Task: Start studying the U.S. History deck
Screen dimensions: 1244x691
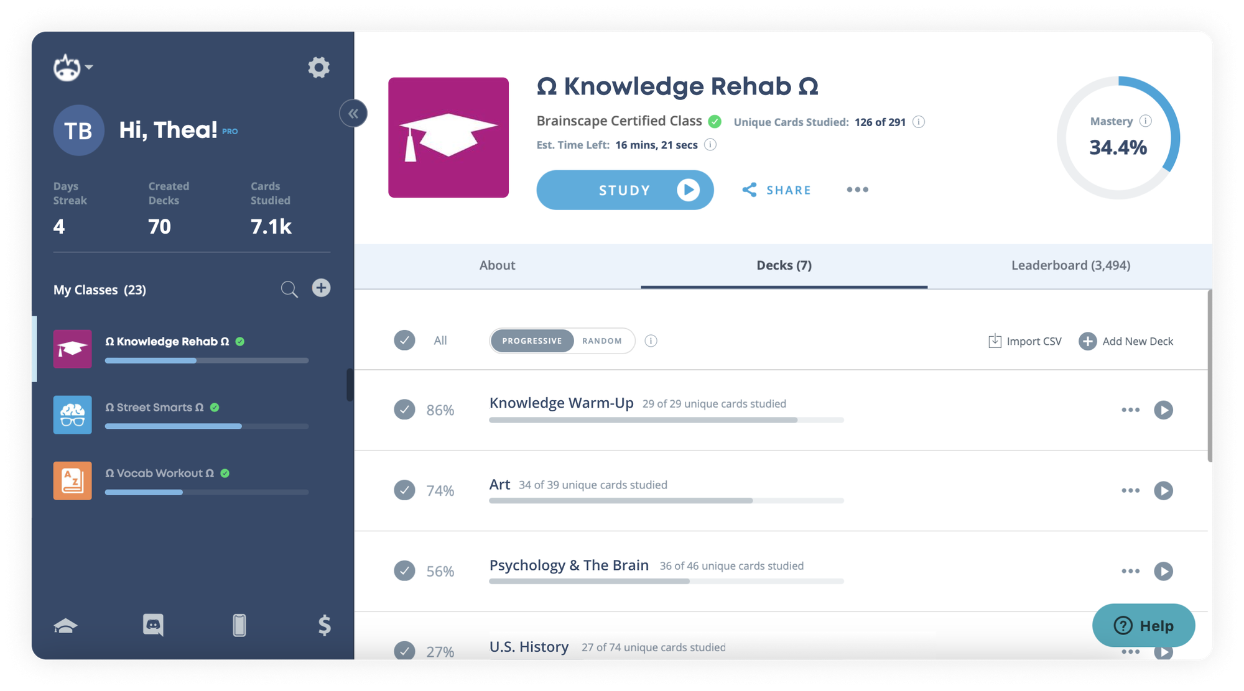Action: [1164, 652]
